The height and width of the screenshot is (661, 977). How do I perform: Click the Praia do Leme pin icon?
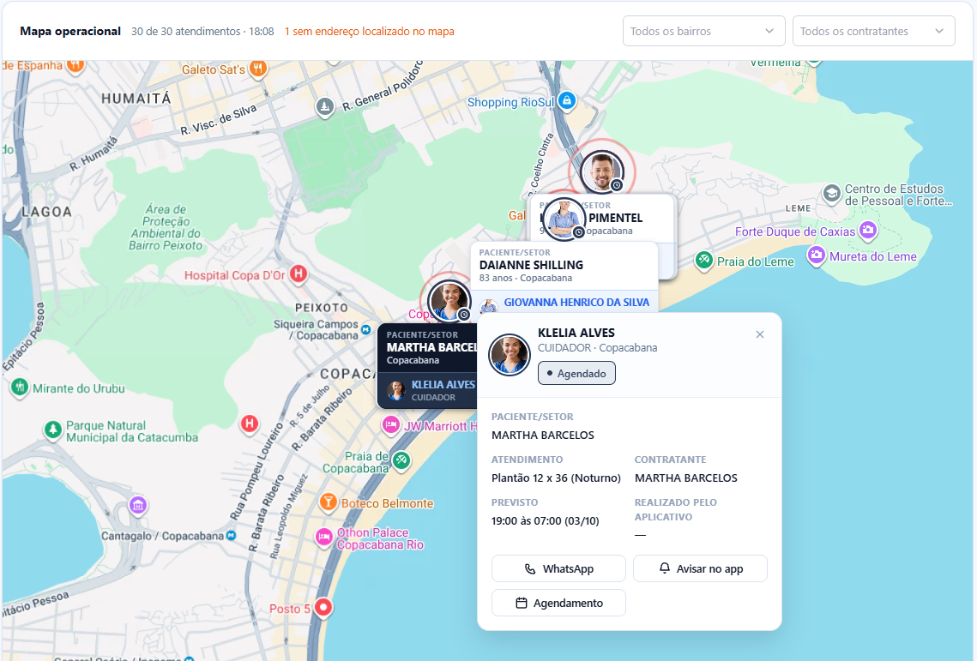pyautogui.click(x=704, y=260)
